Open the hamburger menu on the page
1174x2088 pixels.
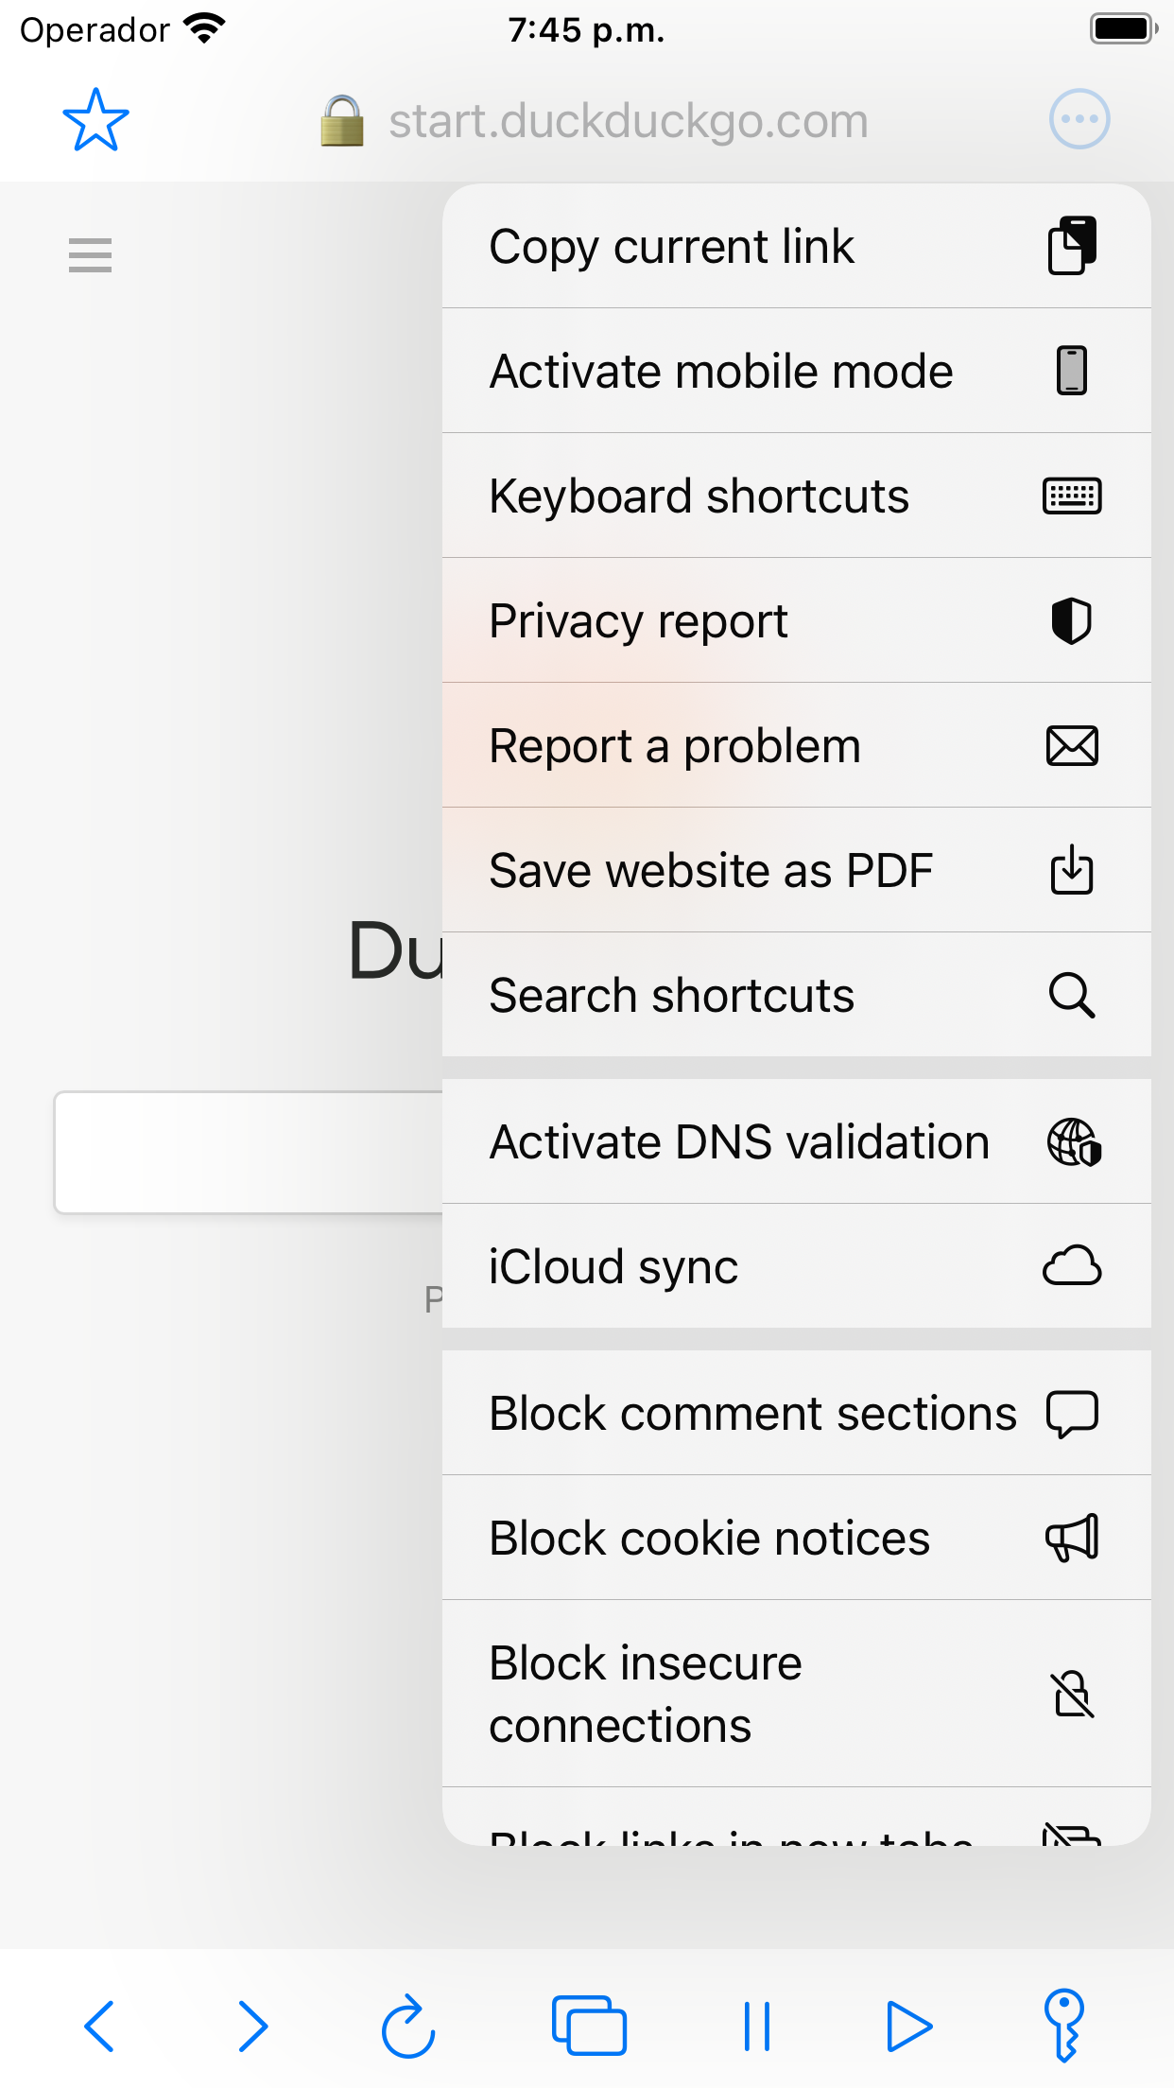click(91, 255)
